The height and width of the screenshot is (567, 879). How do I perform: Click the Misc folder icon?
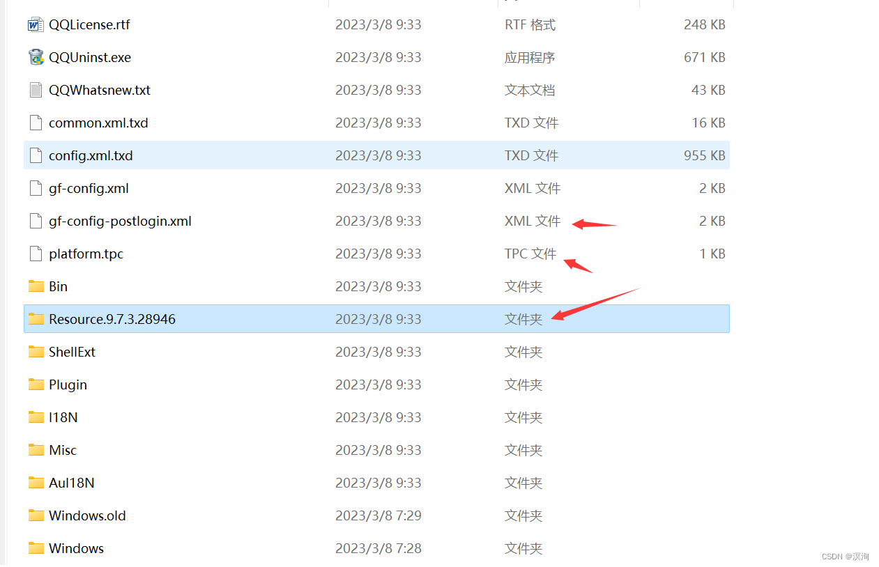(x=36, y=450)
